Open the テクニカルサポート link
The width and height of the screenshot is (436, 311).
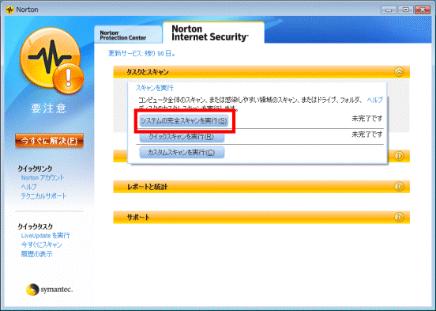tap(43, 196)
